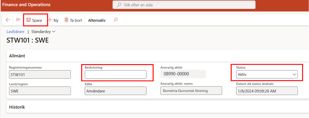309x118 pixels.
Task: Click the toolbar search magnifier icon
Action: 116,20
